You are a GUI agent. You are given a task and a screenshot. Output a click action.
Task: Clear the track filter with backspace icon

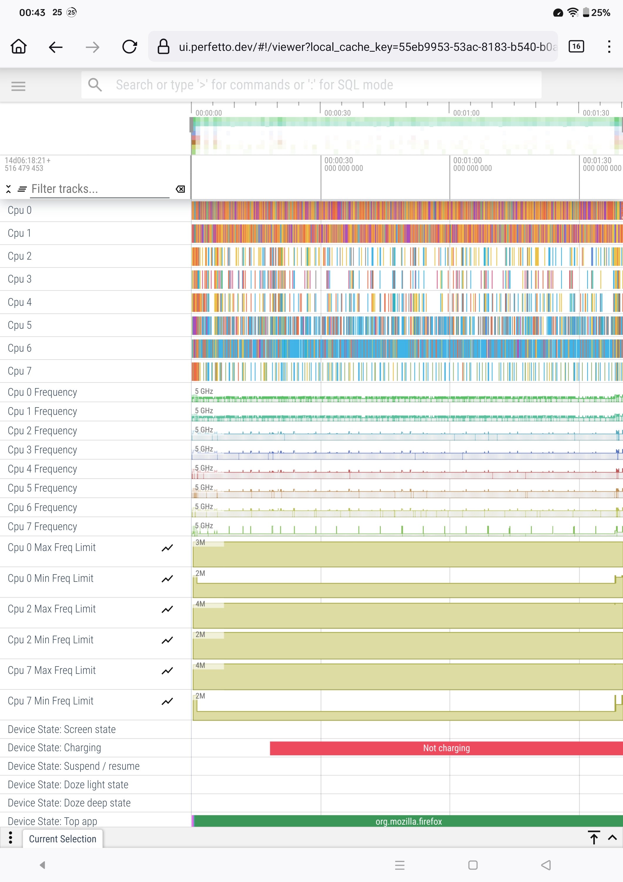180,189
